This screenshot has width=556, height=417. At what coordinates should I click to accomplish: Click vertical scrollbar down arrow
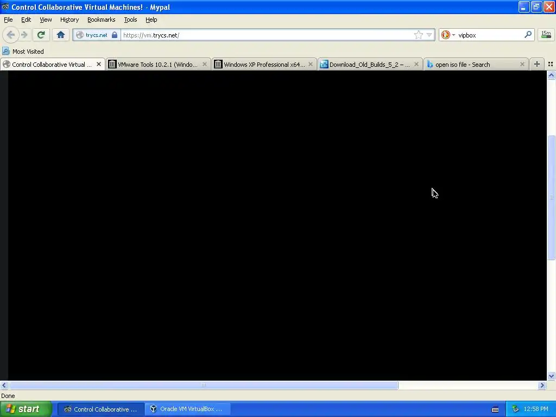pyautogui.click(x=551, y=376)
